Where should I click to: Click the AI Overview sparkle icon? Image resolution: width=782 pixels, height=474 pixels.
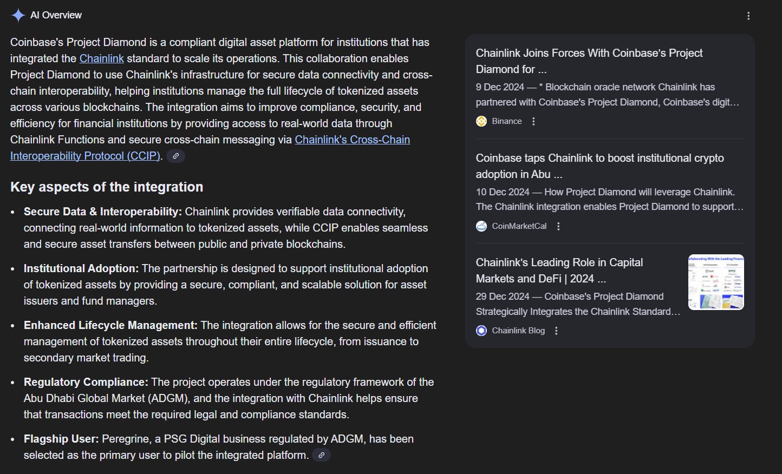coord(18,15)
